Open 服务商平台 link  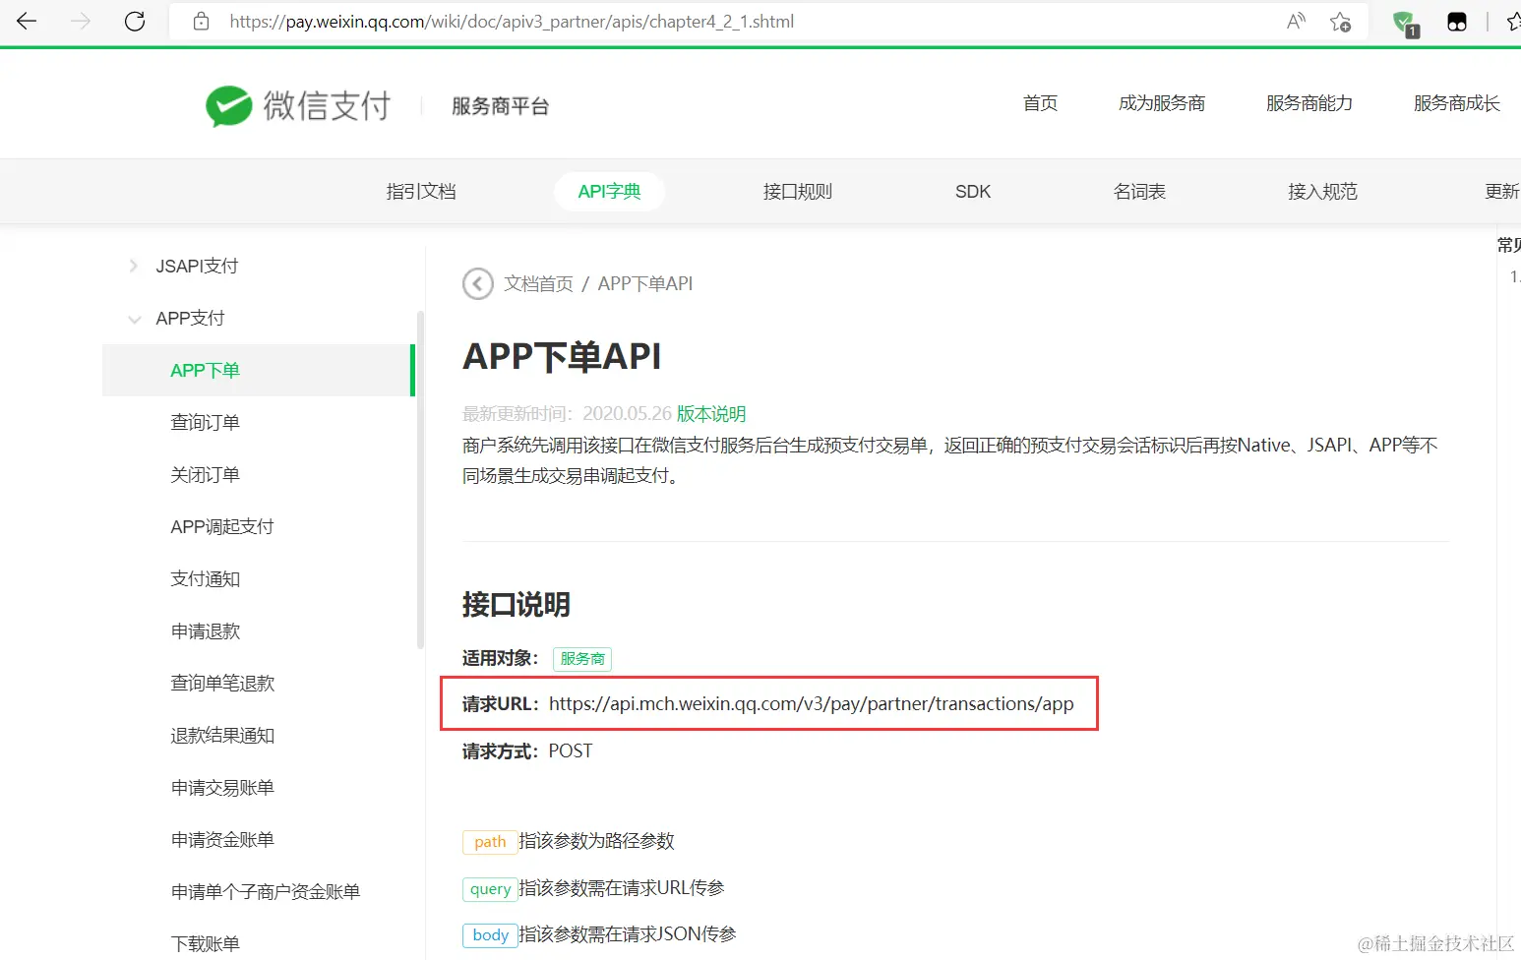[501, 106]
